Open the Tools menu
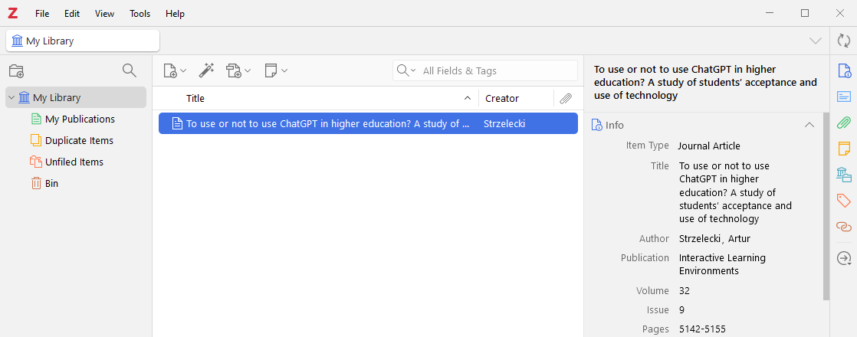This screenshot has height=337, width=857. click(140, 14)
